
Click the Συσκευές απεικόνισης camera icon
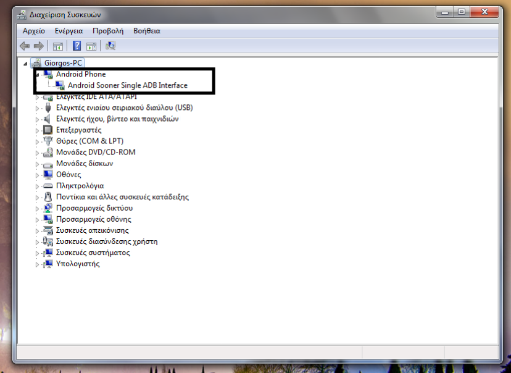coord(48,230)
